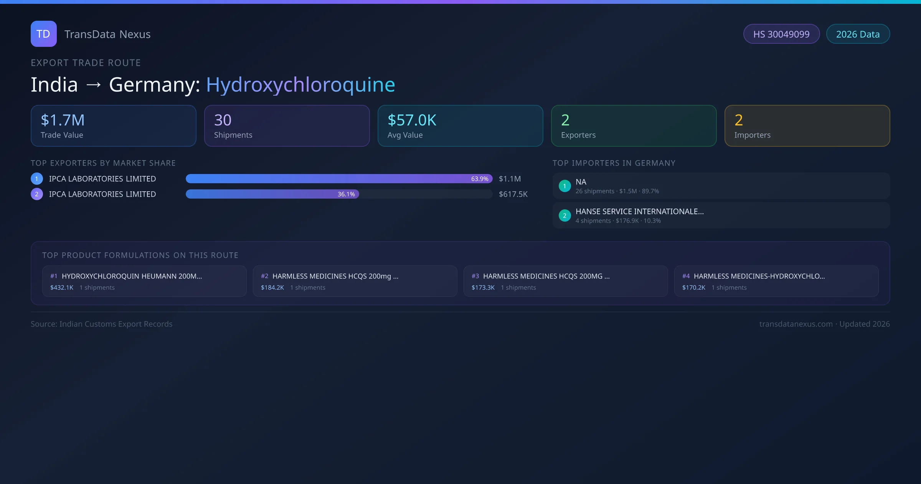Open the NA importer row
The width and height of the screenshot is (921, 484).
pyautogui.click(x=721, y=186)
